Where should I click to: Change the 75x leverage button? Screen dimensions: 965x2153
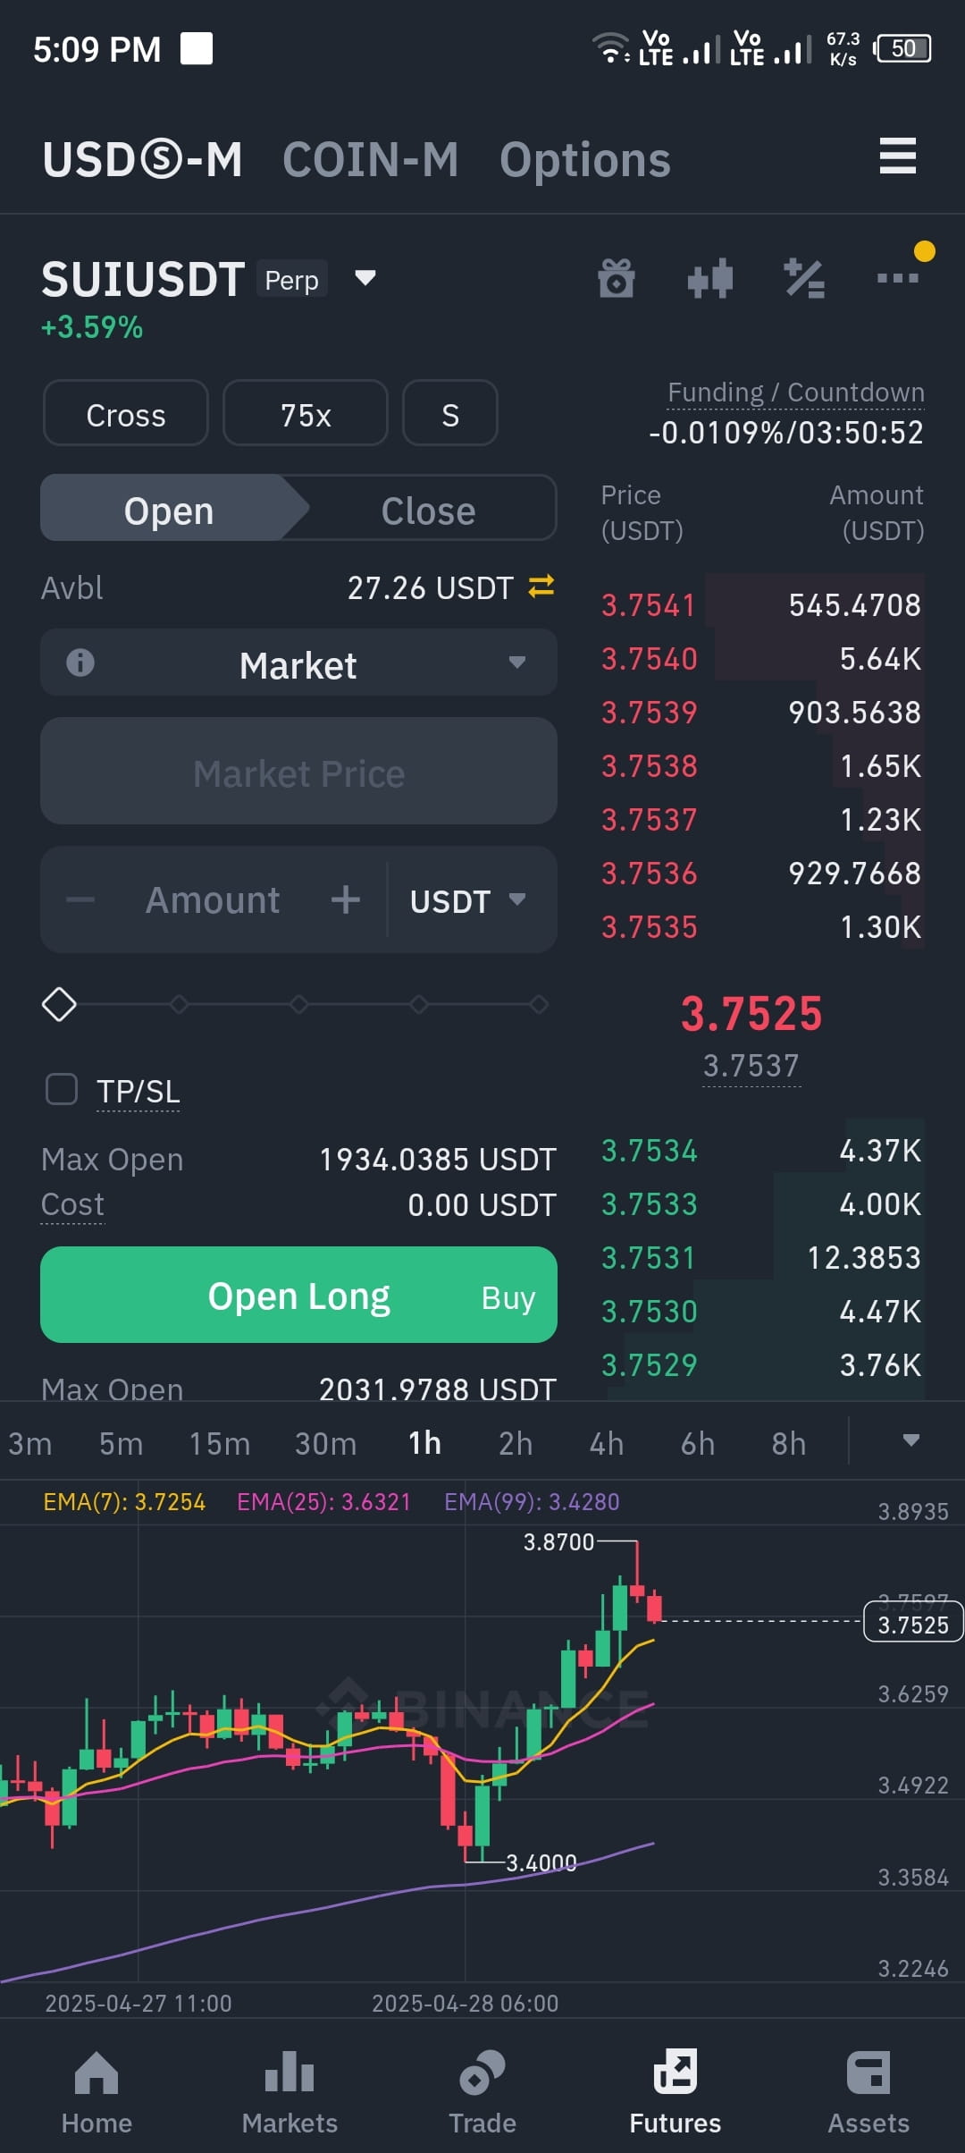(306, 414)
